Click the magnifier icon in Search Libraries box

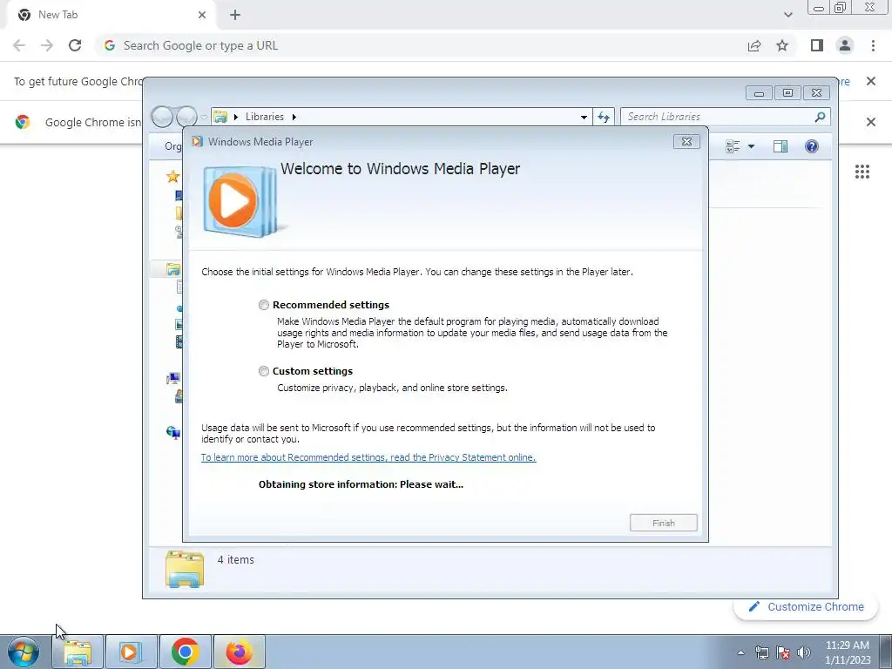coord(820,117)
